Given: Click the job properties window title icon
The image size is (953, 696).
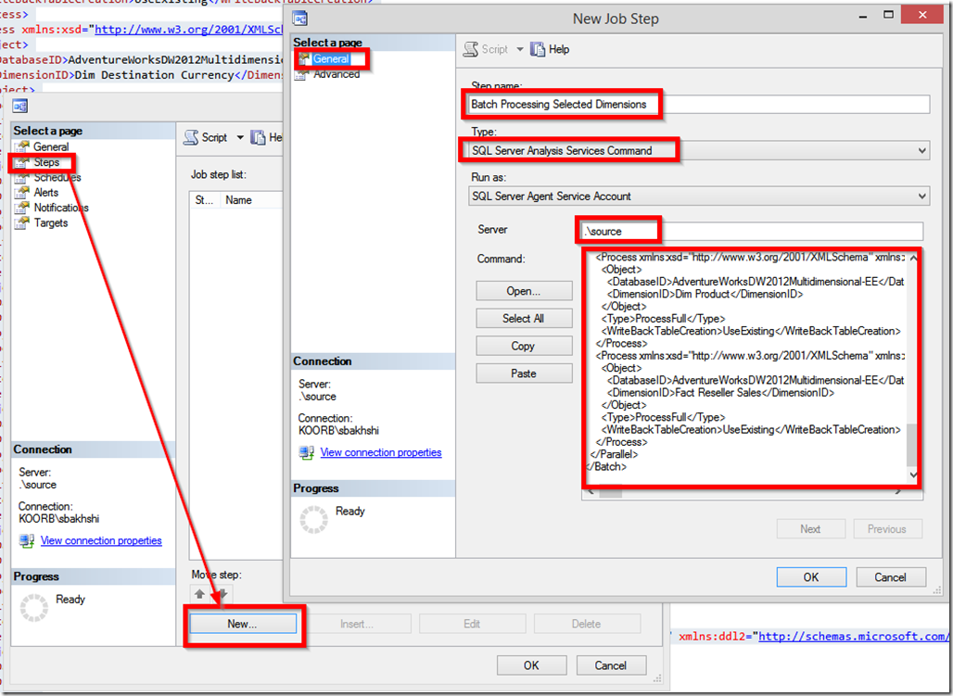Looking at the screenshot, I should (x=20, y=107).
